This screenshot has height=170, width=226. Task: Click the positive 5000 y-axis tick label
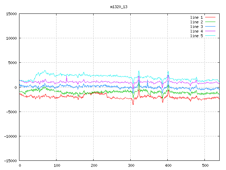12,63
